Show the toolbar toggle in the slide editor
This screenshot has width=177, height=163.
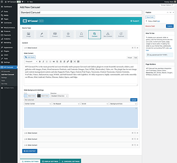point(78,62)
